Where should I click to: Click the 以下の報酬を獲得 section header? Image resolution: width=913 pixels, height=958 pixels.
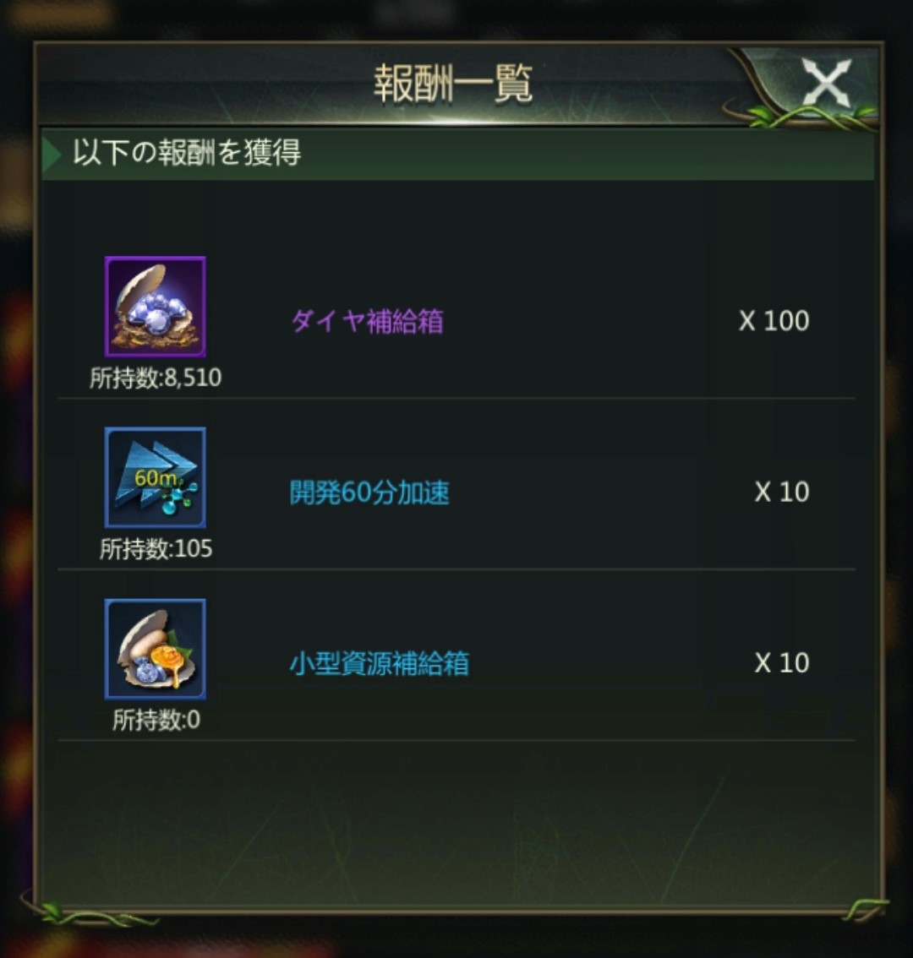[x=457, y=154]
